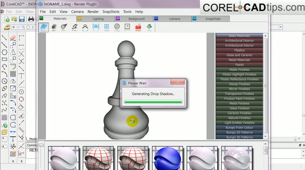The height and width of the screenshot is (170, 305).
Task: Select the text A tool in CorelCAD
Action: coord(21,116)
